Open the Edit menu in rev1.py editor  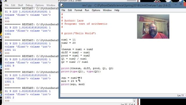point(70,10)
